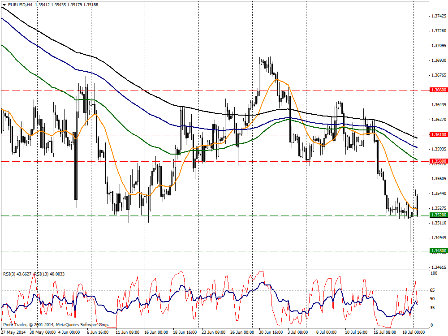448x336 pixels.
Task: Click the triangle arrow beside EURUSD,H4
Action: click(x=4, y=4)
